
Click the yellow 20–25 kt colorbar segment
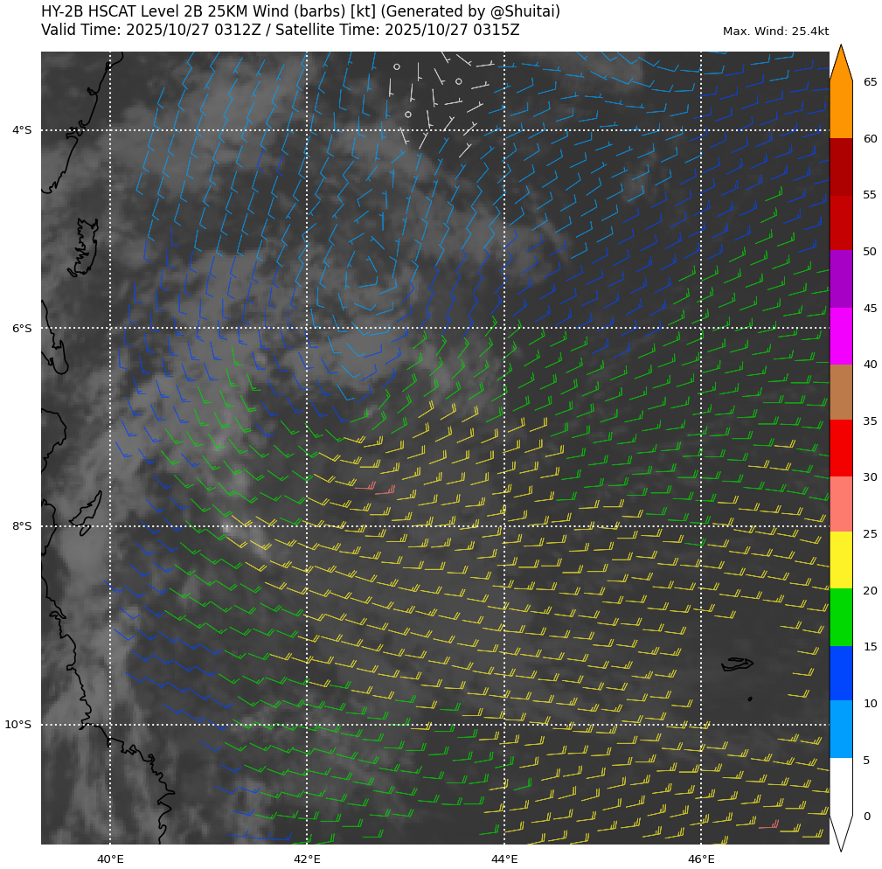point(840,560)
